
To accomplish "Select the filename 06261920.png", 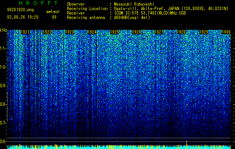I will tap(21, 10).
